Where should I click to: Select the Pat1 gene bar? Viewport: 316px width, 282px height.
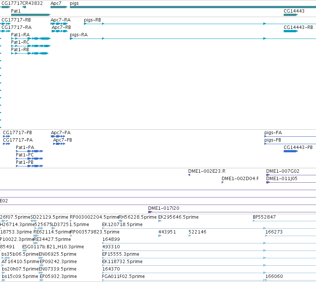(30, 15)
